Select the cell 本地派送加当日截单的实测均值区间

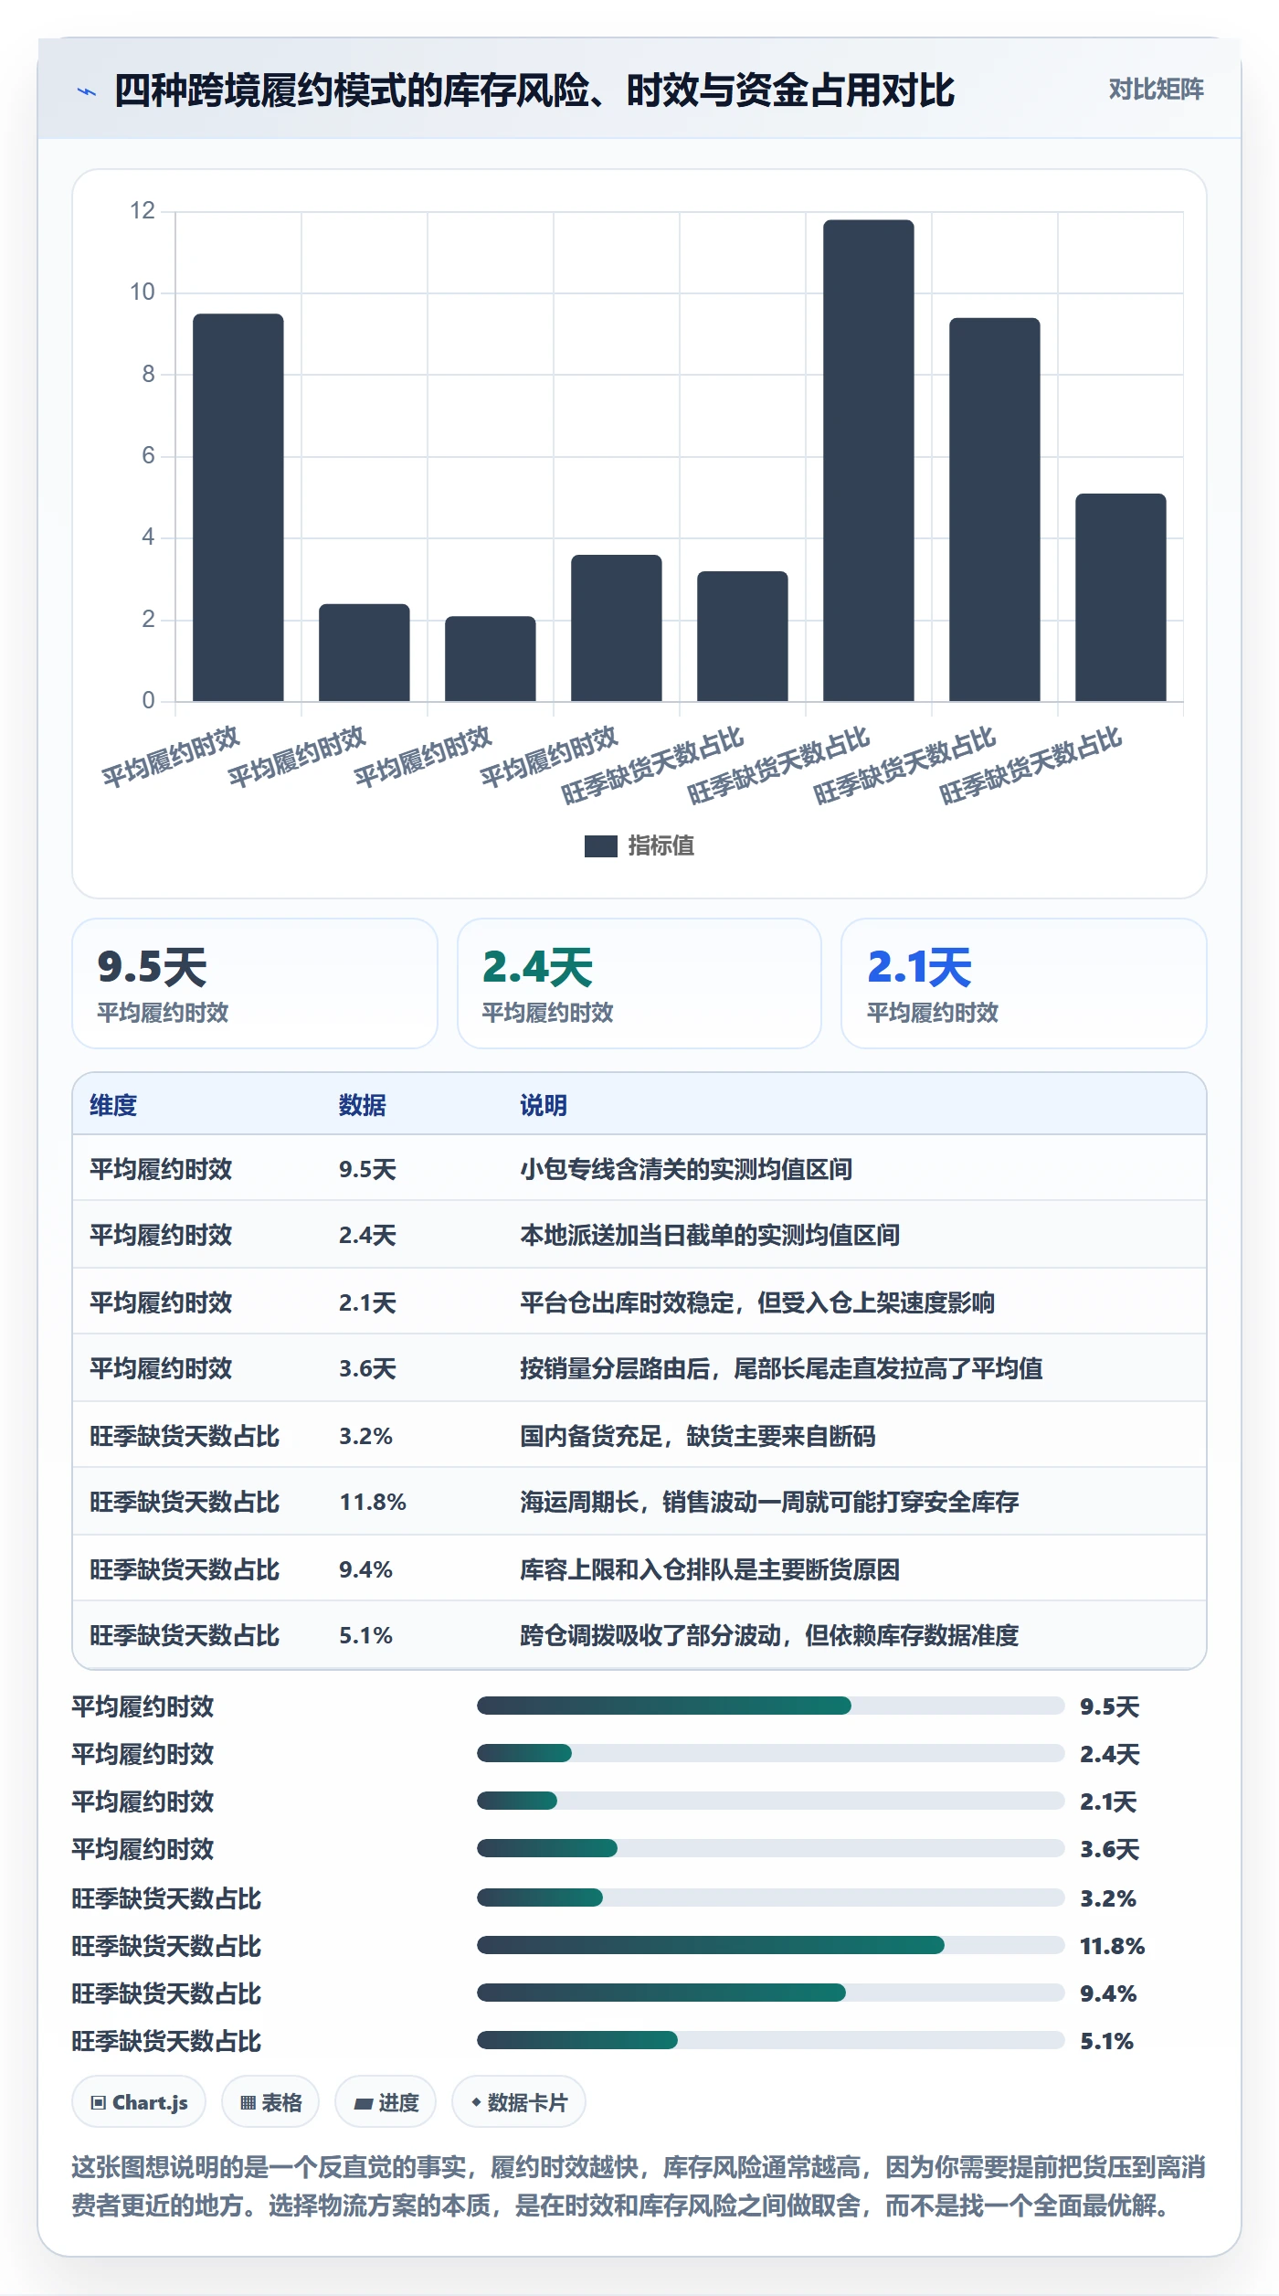[x=710, y=1235]
